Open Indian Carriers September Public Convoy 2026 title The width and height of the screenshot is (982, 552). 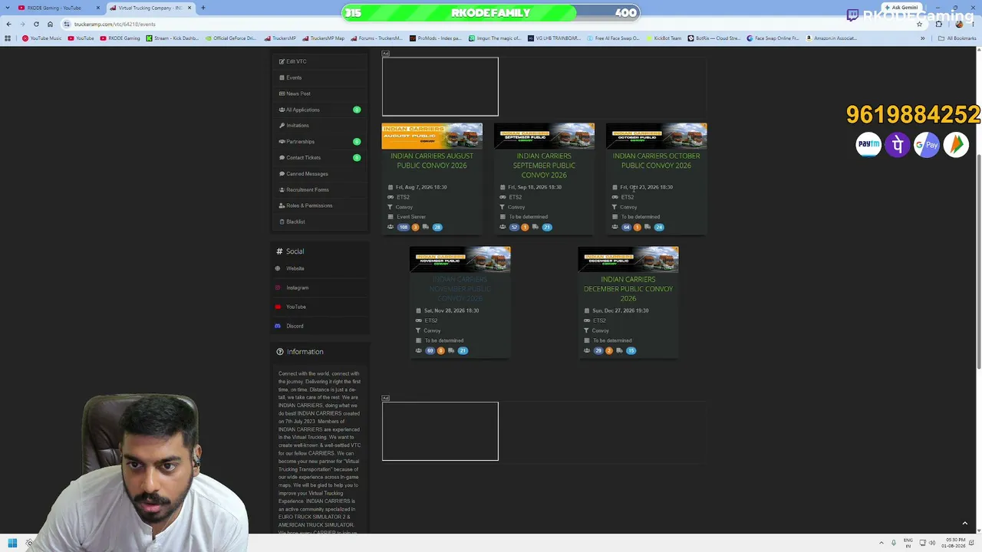544,166
